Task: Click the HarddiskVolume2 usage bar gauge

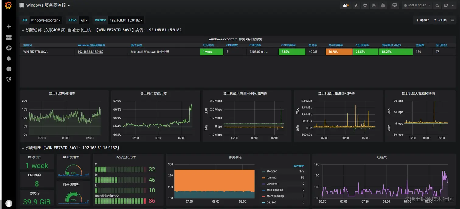Action: coord(120,201)
